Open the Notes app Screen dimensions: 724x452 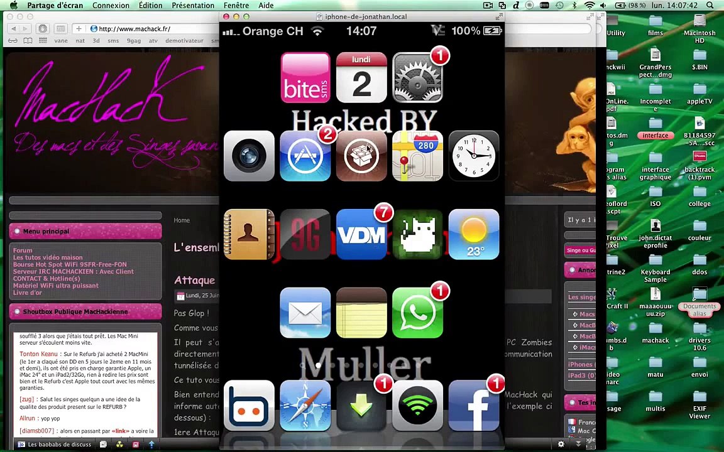(x=361, y=313)
